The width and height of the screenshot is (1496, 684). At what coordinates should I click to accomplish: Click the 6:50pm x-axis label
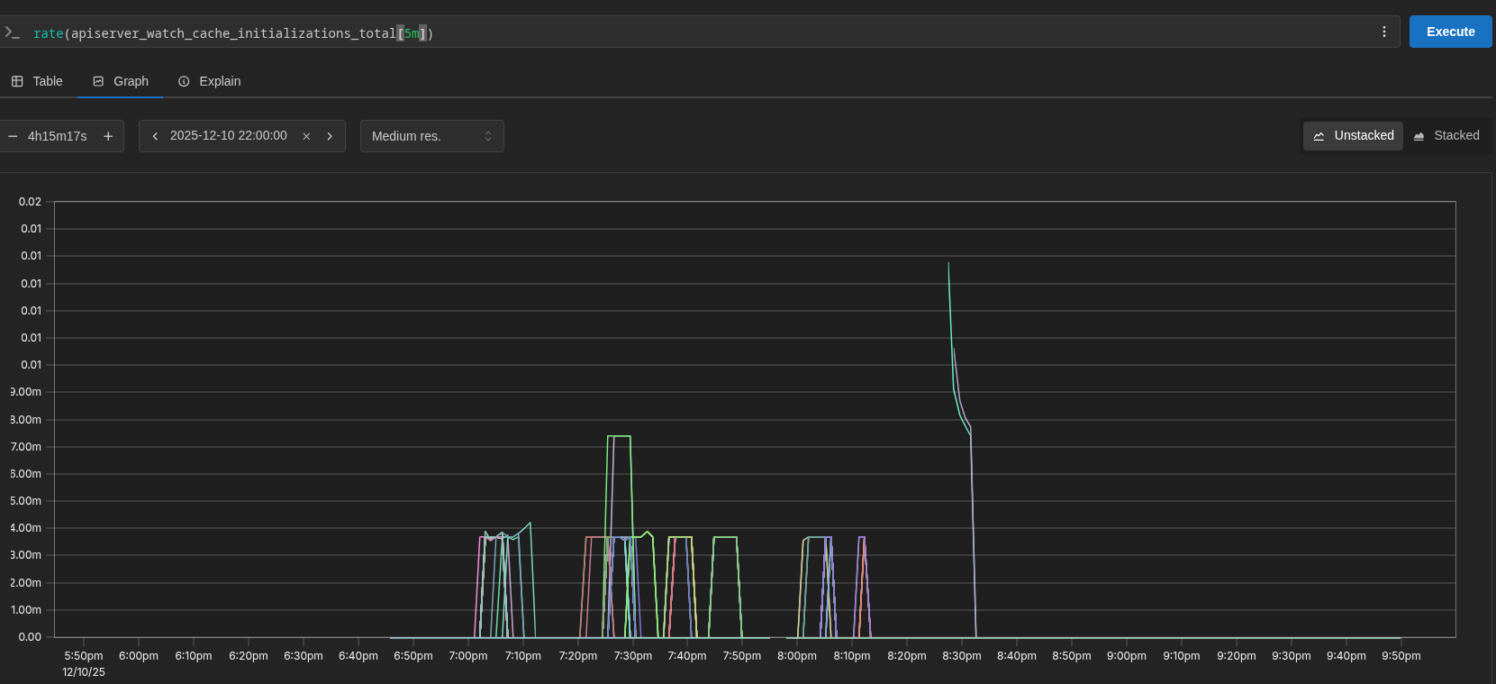click(x=413, y=656)
